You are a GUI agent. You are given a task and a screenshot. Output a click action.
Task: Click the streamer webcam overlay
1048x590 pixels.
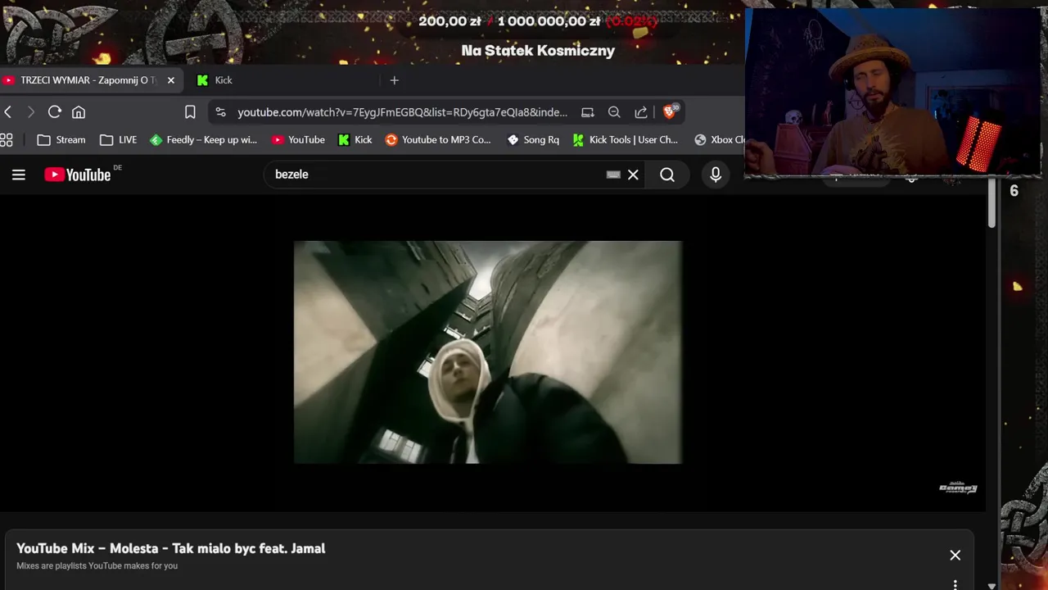click(x=892, y=92)
